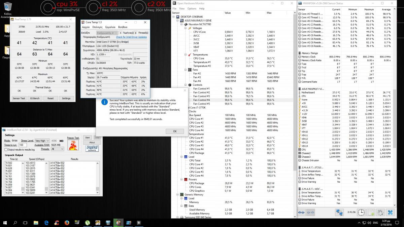
Task: Click the CCleaner taskbar icon
Action: [x=57, y=223]
